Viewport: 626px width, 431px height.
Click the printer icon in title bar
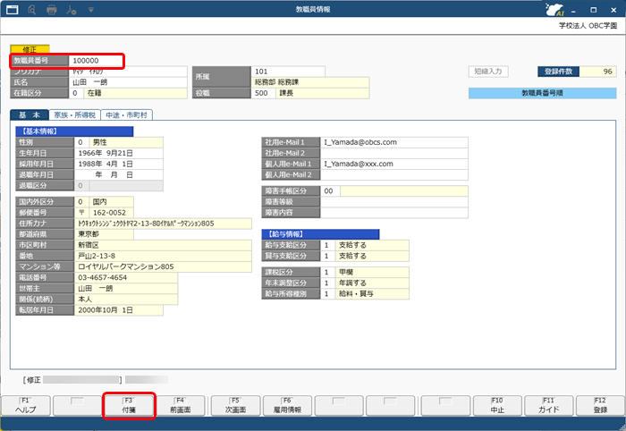[x=53, y=10]
